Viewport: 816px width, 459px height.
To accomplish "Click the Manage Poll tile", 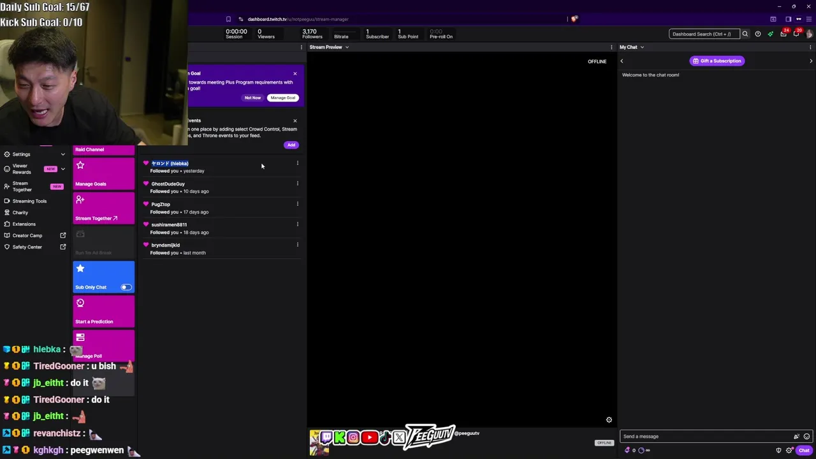I will click(103, 345).
